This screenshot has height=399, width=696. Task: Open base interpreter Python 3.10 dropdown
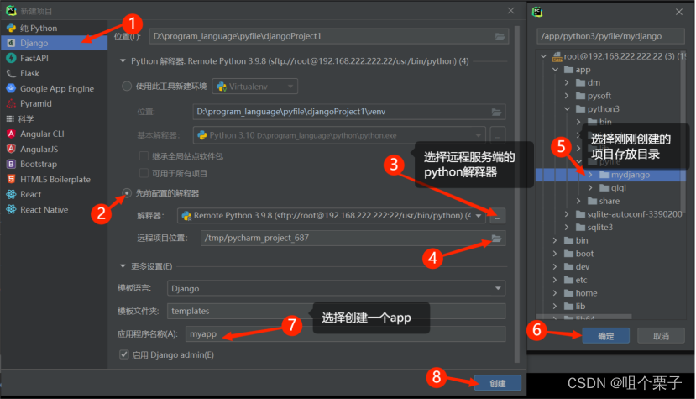pyautogui.click(x=339, y=135)
